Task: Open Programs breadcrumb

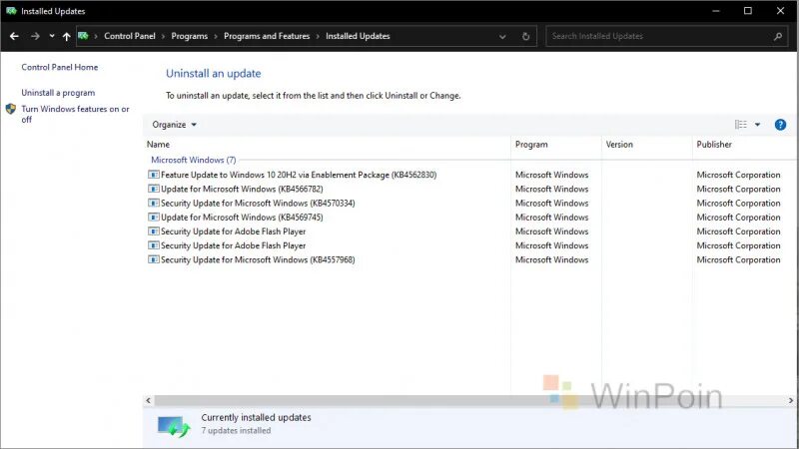Action: point(189,36)
